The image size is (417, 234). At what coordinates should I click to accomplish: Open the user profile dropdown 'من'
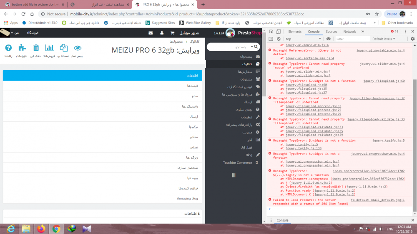pos(15,33)
